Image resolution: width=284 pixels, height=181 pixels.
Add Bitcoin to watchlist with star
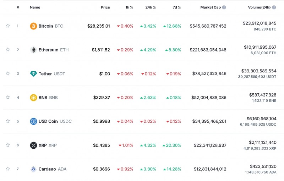tap(7, 26)
